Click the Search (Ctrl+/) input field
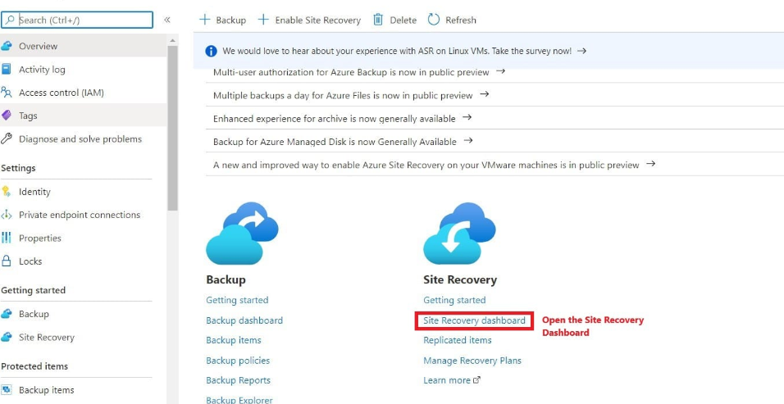Image resolution: width=784 pixels, height=404 pixels. 77,20
